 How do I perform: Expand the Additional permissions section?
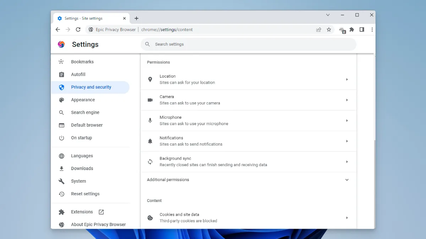click(x=346, y=180)
